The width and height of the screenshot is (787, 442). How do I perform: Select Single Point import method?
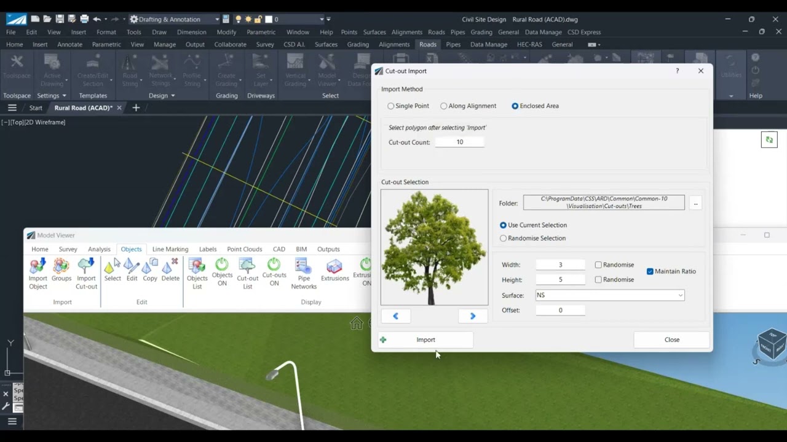click(408, 106)
